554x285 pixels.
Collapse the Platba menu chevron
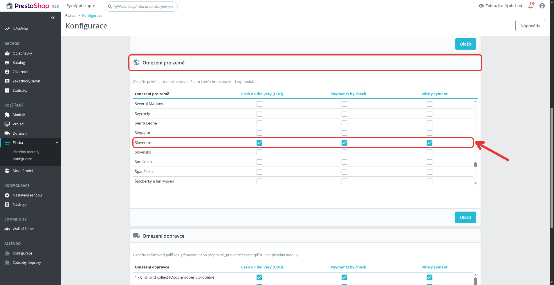57,142
